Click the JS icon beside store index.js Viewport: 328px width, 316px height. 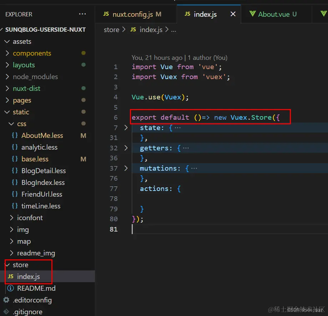[10, 276]
